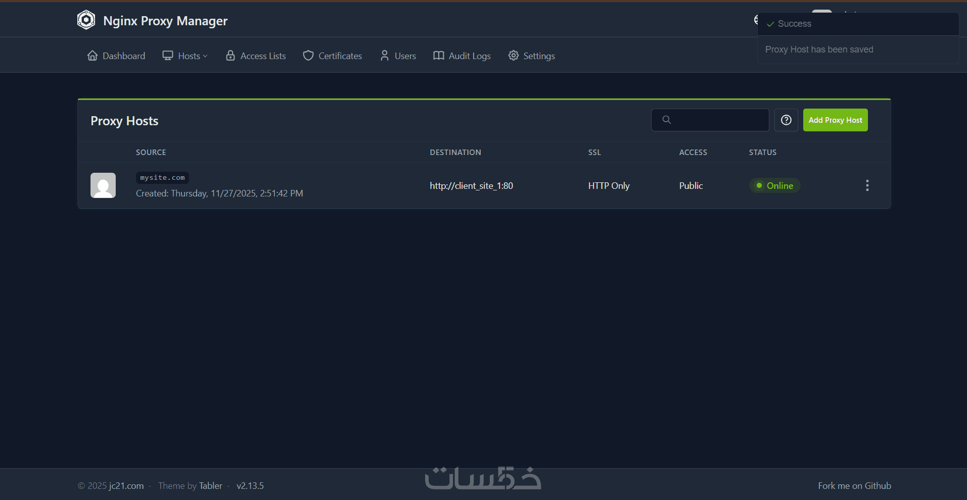Screen dimensions: 967x500
Task: Expand the Hosts navigation dropdown
Action: 185,56
